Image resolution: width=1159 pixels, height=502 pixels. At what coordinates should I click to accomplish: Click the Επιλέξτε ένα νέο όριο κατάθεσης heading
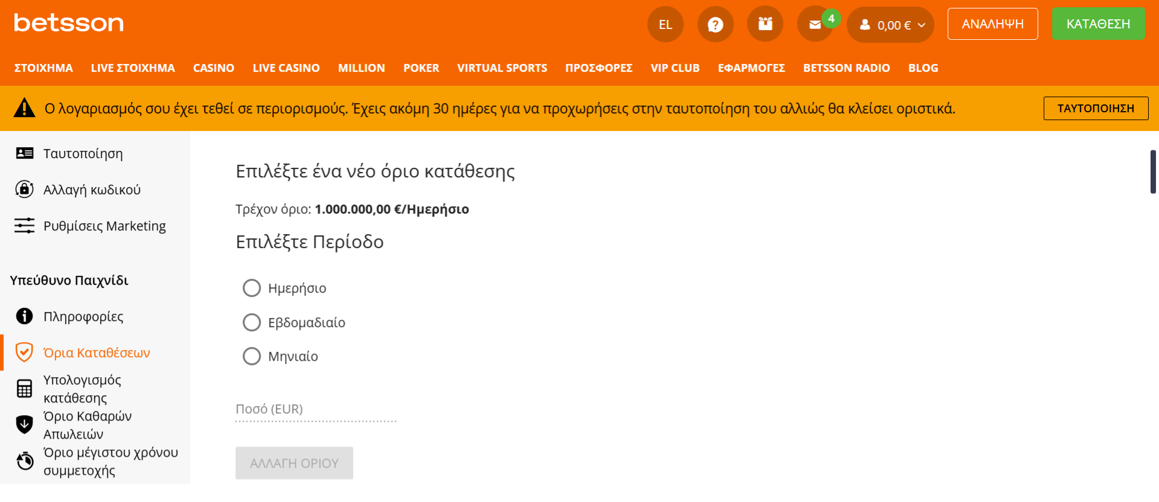pyautogui.click(x=375, y=171)
